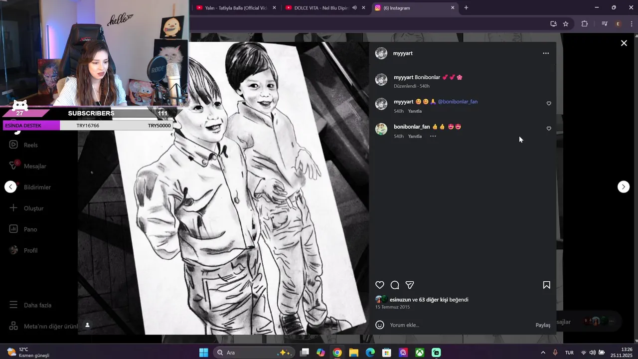
Task: Click the install app icon in address bar
Action: [x=553, y=23]
